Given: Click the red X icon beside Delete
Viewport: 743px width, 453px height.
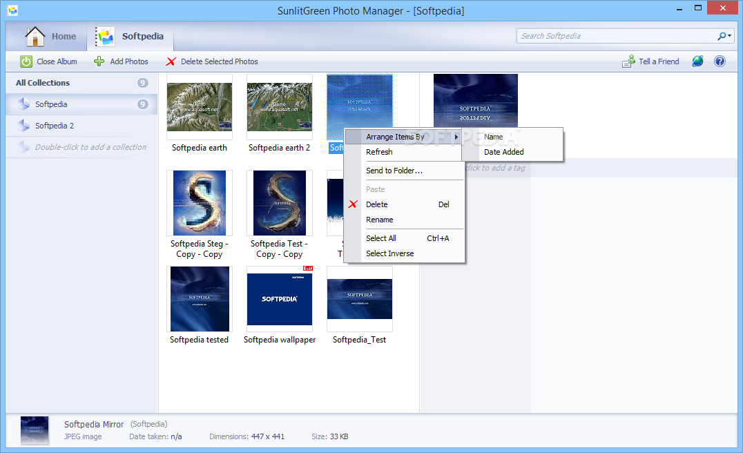Looking at the screenshot, I should click(353, 204).
